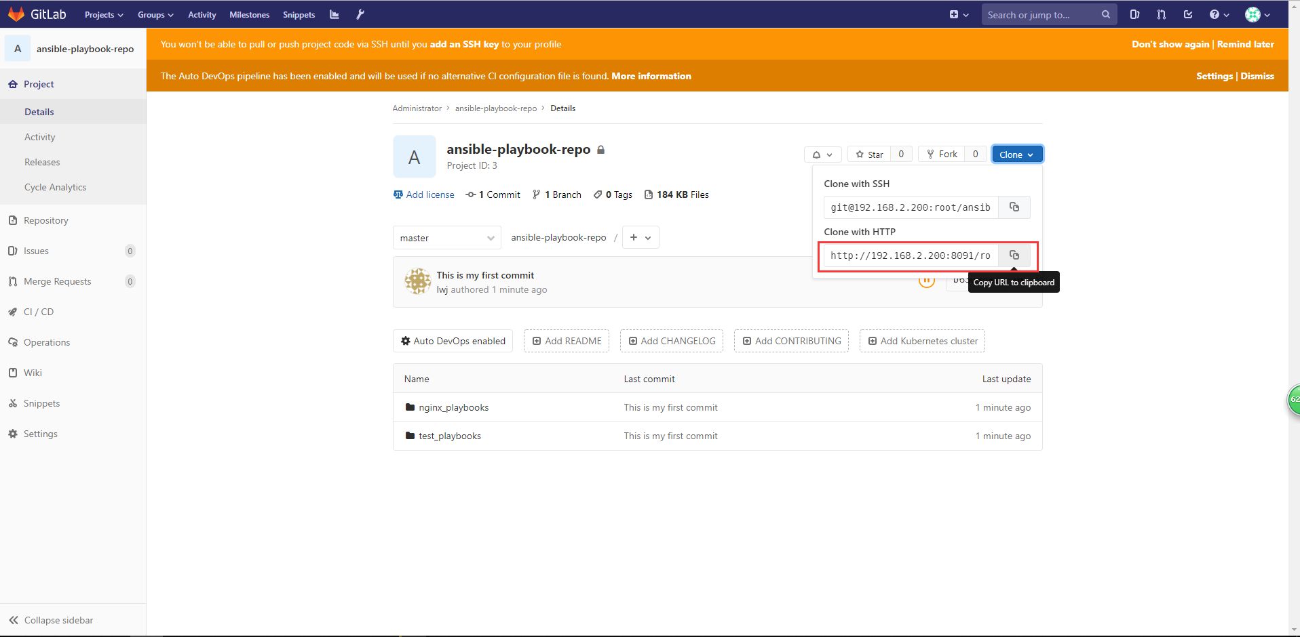Open project Settings in sidebar
Screen dimensions: 1300x637
(x=73, y=434)
